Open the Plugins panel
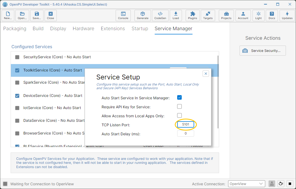The image size is (296, 189). [193, 15]
